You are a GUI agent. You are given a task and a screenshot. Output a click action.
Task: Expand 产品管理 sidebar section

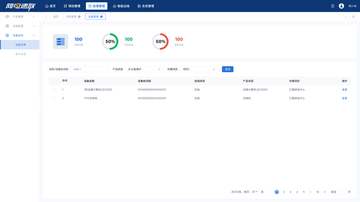(20, 17)
